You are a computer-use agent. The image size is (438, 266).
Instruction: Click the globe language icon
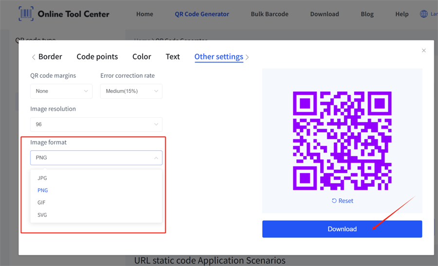[424, 14]
